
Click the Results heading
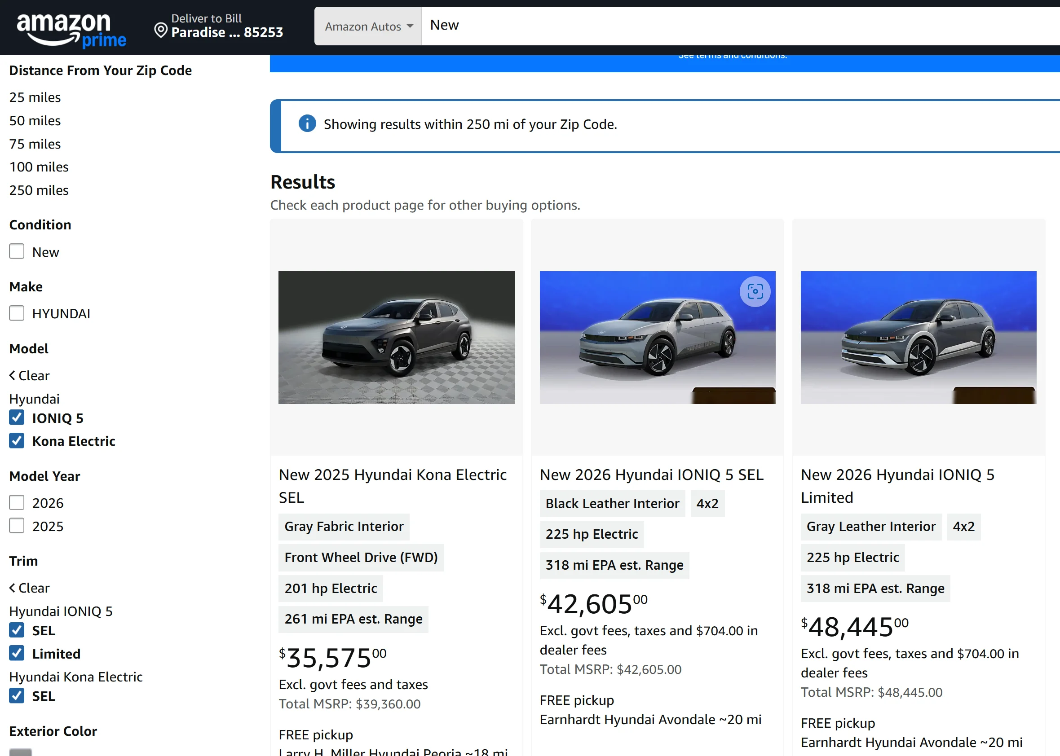303,181
